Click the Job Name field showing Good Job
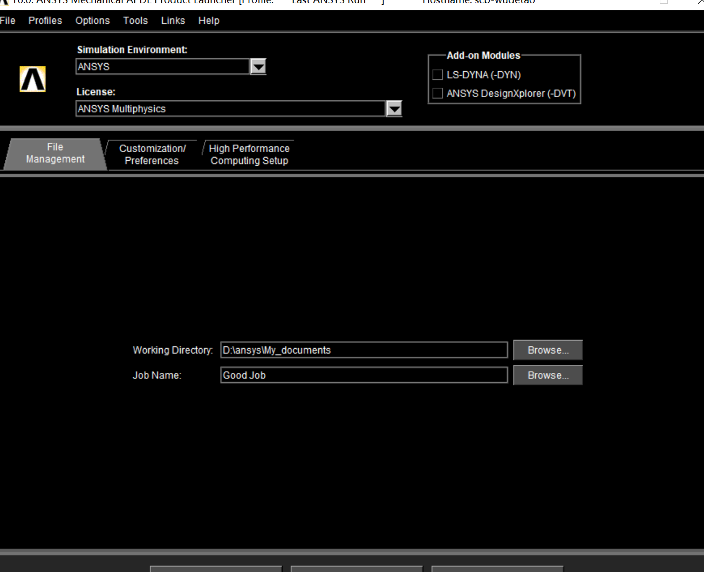The height and width of the screenshot is (572, 704). click(x=364, y=374)
